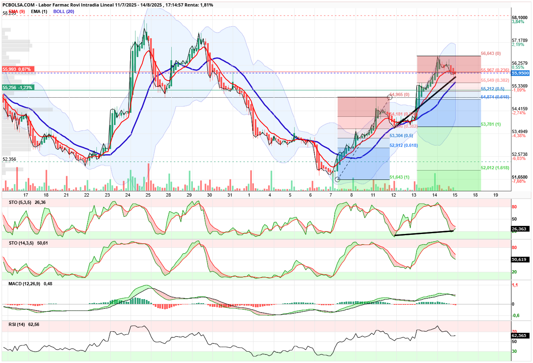Screen dimensions: 533x363
Task: Select Fibonacci level 53,304 (0.5)
Action: coord(401,136)
